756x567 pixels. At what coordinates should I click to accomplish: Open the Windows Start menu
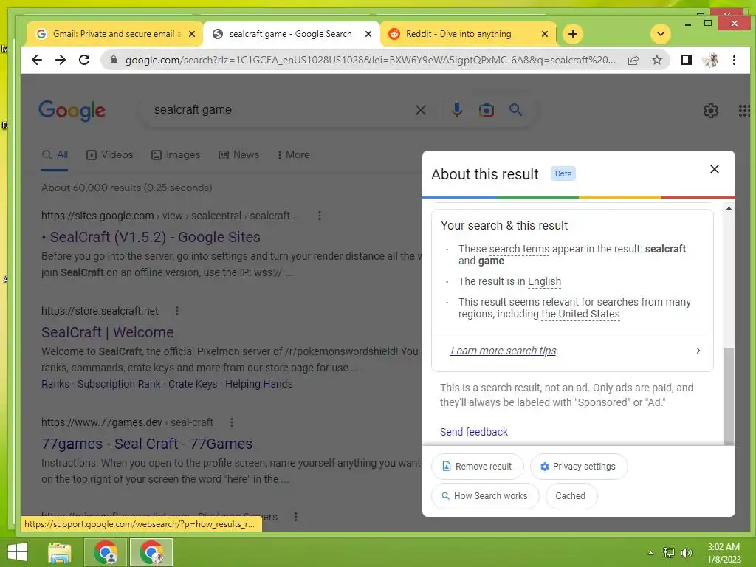tap(18, 552)
